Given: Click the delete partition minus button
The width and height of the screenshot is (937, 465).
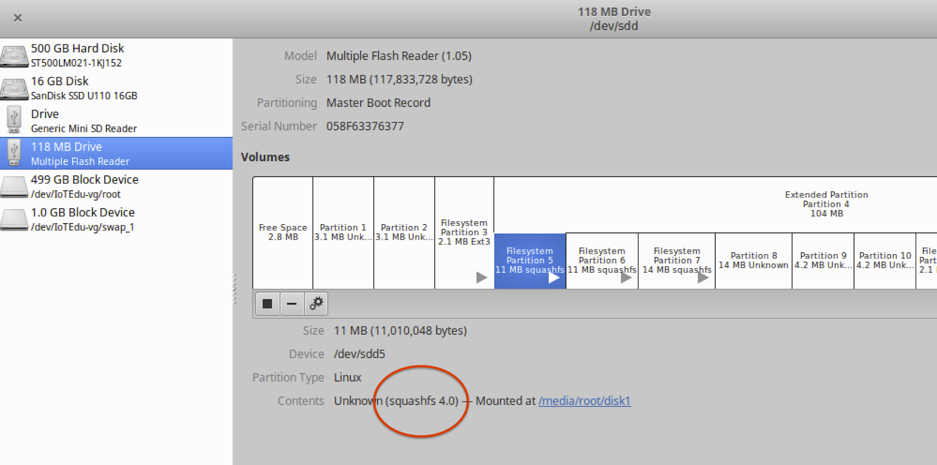Looking at the screenshot, I should 292,304.
